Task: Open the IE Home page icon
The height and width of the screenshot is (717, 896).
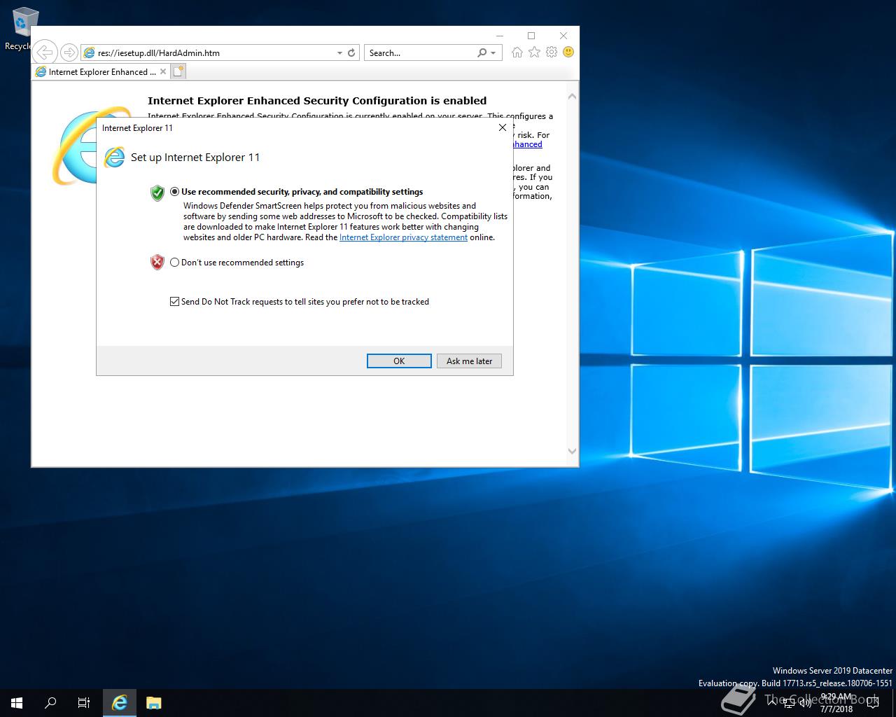Action: [x=517, y=53]
